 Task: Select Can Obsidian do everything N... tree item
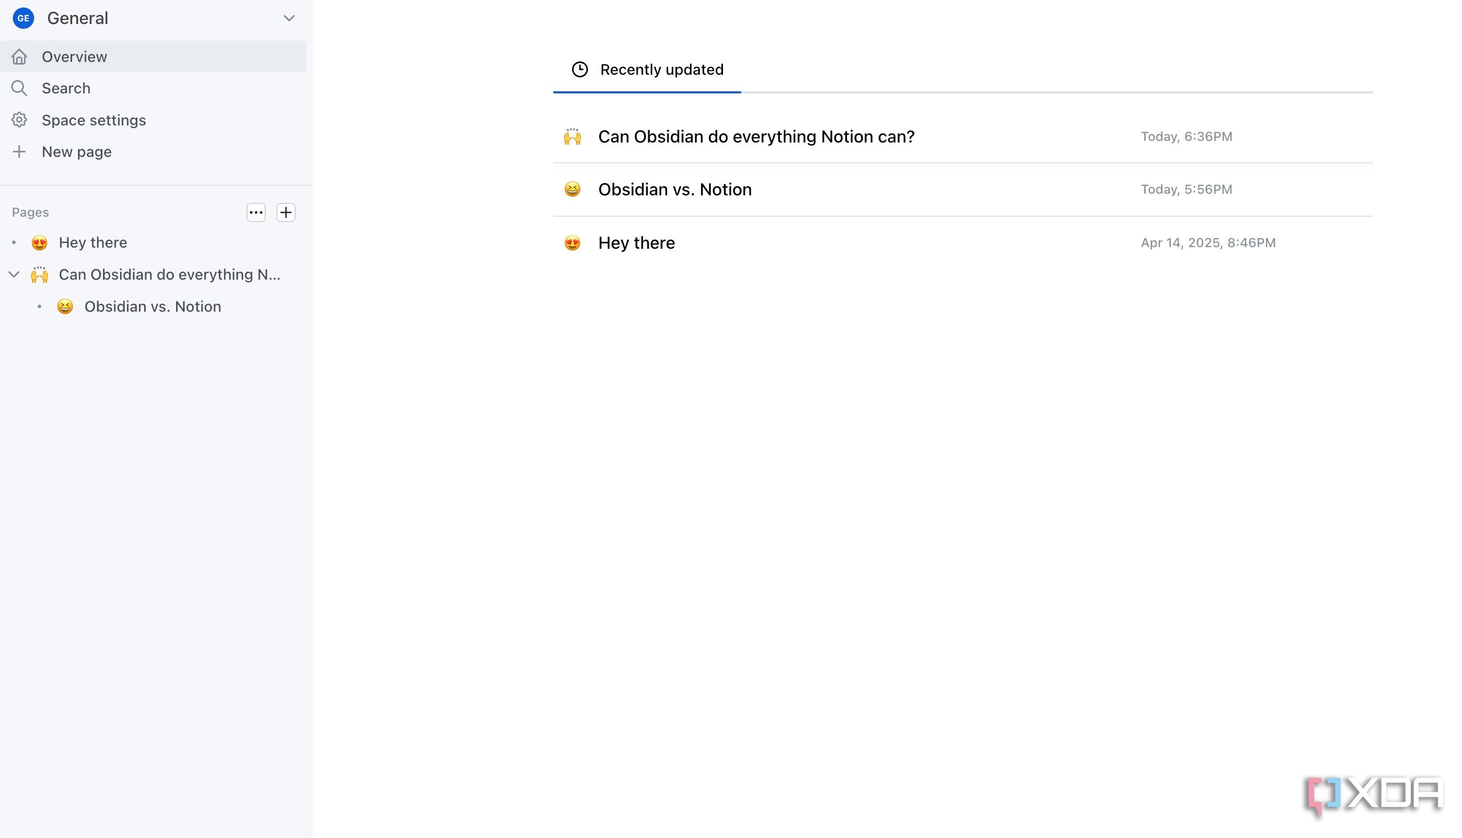(x=170, y=274)
